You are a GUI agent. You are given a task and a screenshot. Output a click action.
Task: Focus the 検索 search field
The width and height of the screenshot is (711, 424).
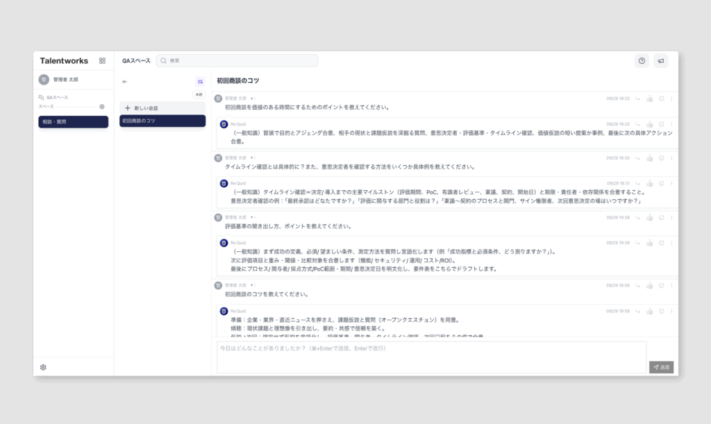pyautogui.click(x=240, y=61)
